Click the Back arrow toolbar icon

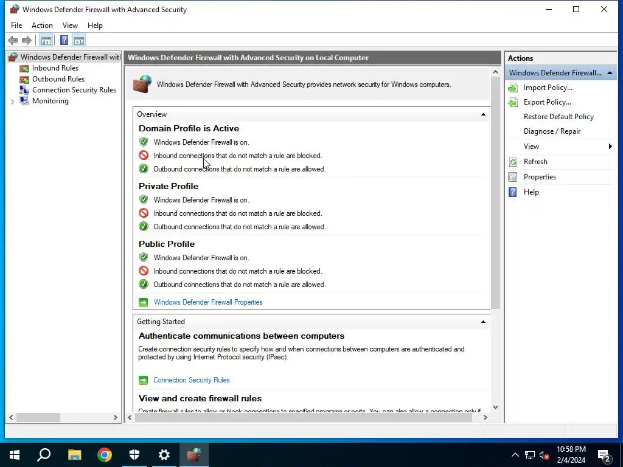click(13, 40)
